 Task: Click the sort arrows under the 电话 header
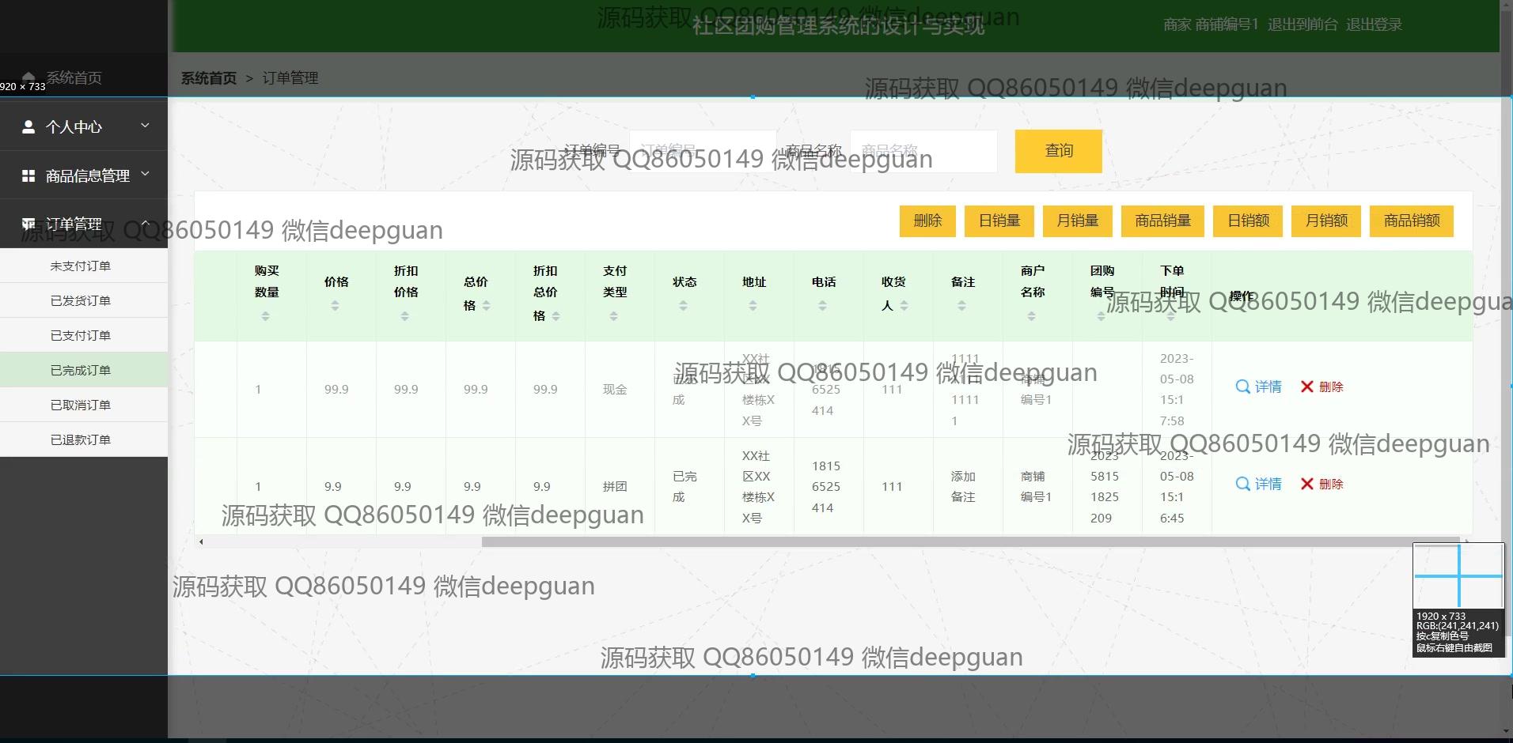[822, 305]
